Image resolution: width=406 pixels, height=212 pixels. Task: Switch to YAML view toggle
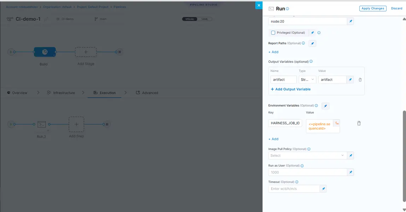point(205,19)
